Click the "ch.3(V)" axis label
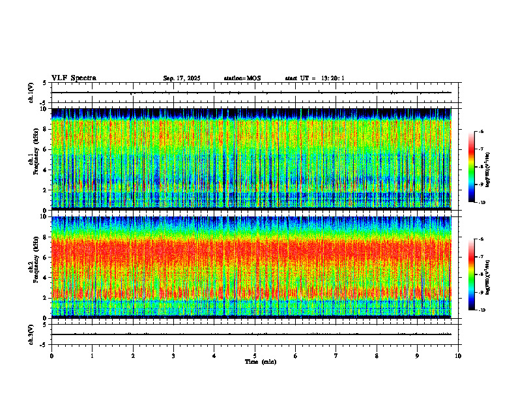 pyautogui.click(x=31, y=334)
